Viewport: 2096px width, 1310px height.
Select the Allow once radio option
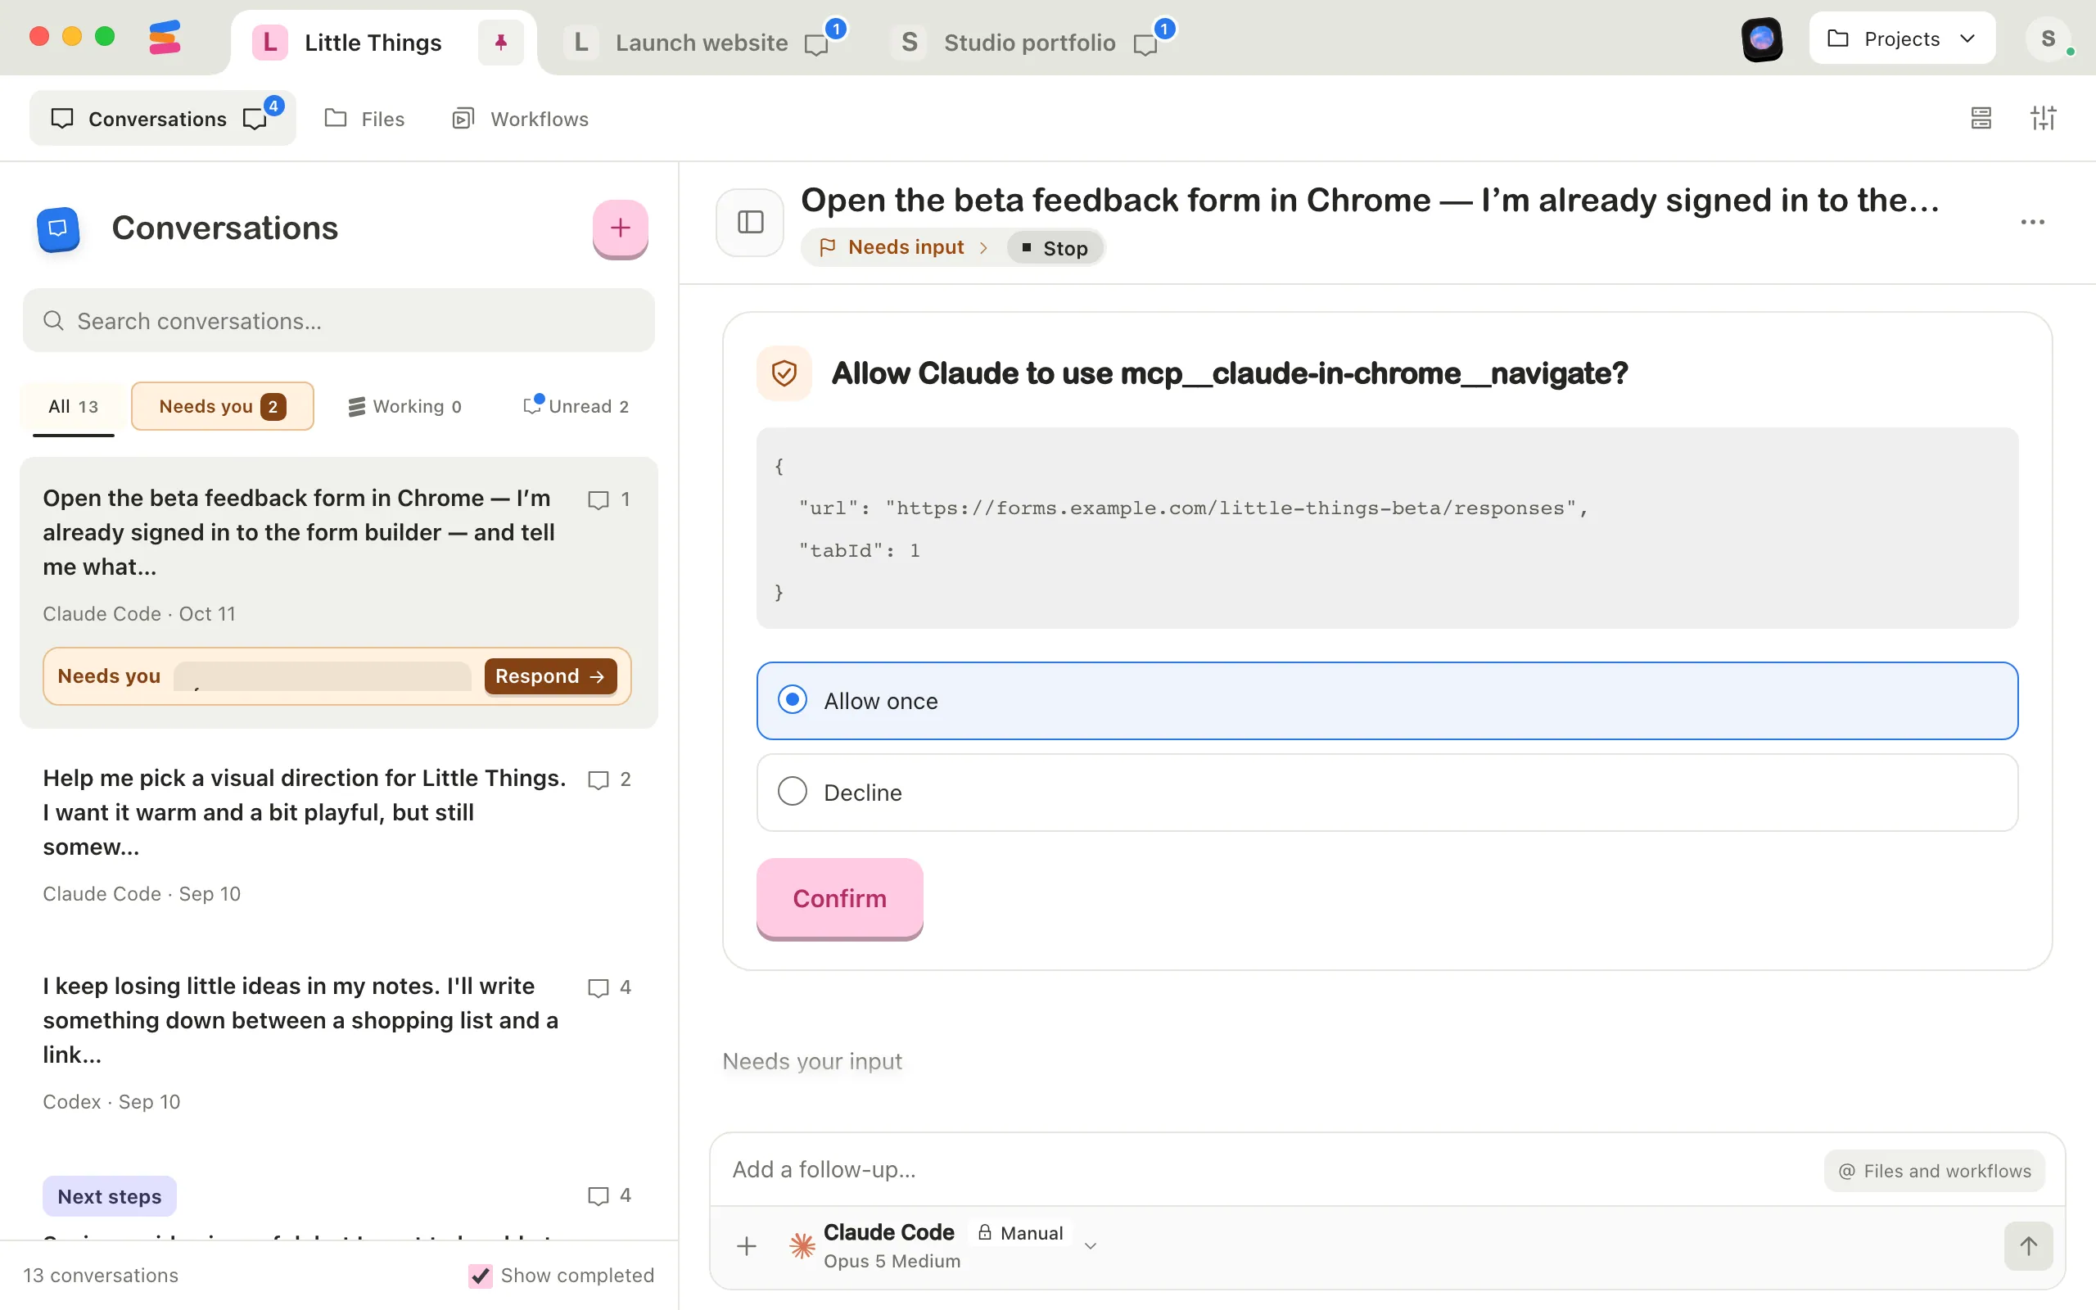[x=1387, y=700]
